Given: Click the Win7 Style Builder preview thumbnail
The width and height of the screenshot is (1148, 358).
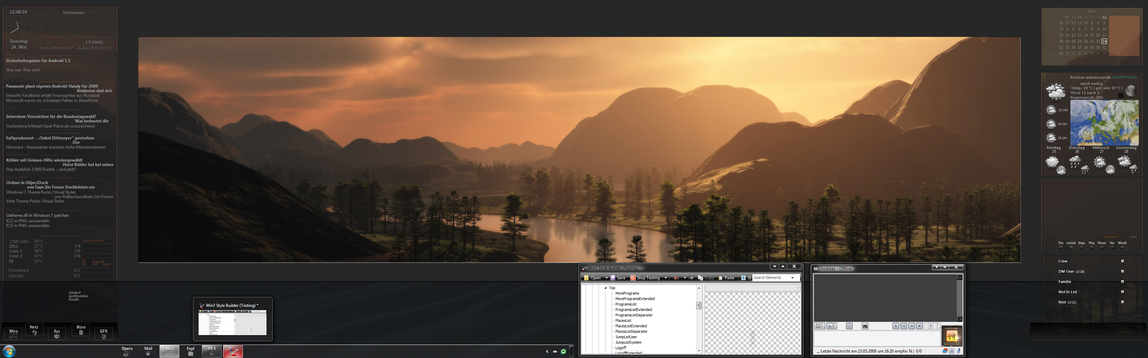Looking at the screenshot, I should [232, 323].
